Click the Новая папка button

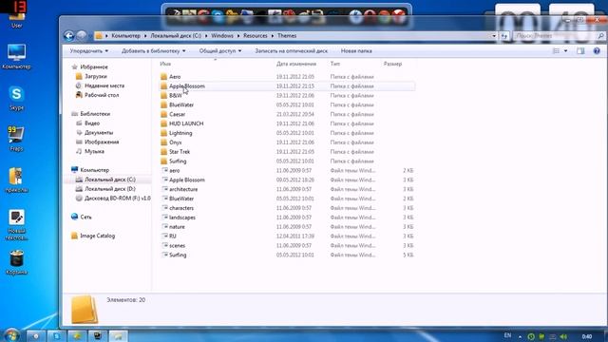tap(356, 50)
